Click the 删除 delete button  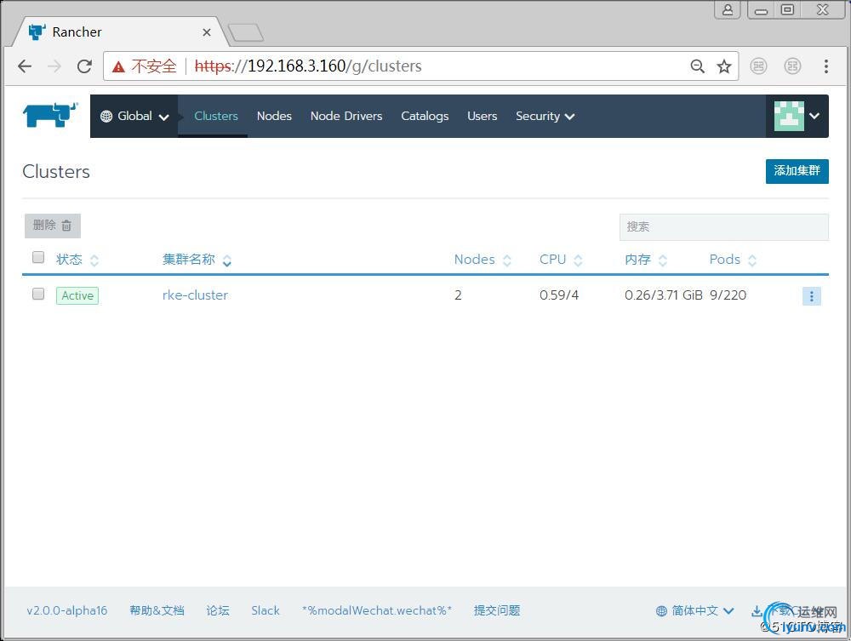click(53, 226)
